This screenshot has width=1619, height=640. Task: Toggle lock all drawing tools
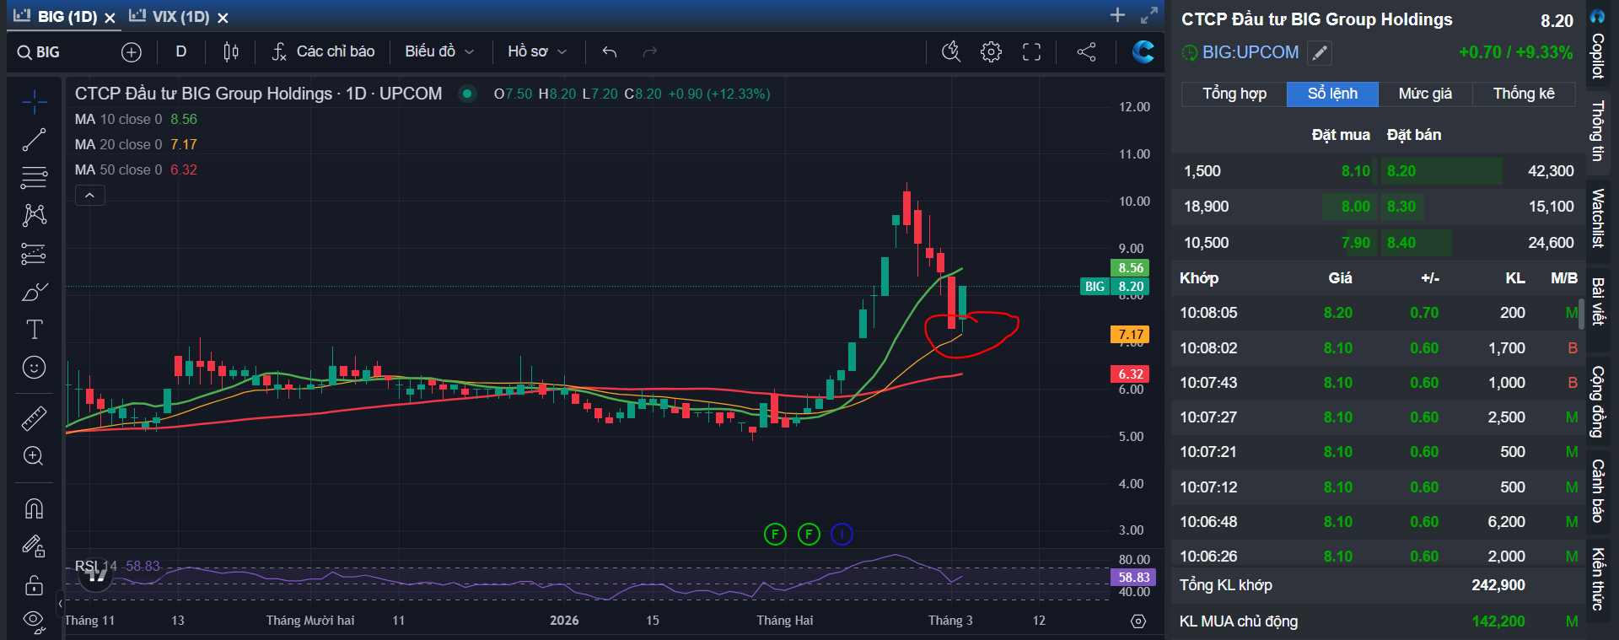[35, 584]
